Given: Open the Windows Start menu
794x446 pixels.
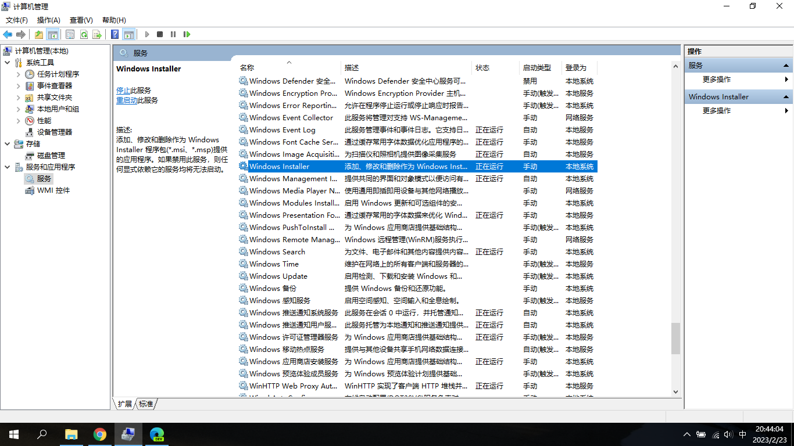Looking at the screenshot, I should coord(14,434).
